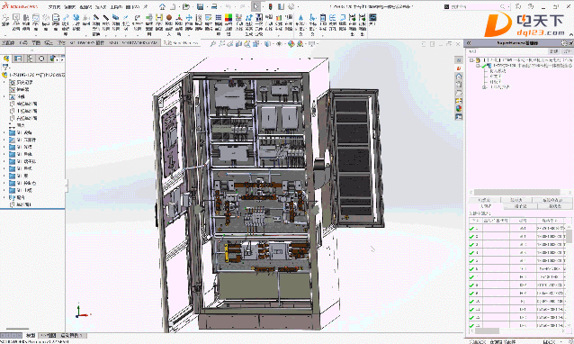Click the Rebuild traffic light icon
Image resolution: width=574 pixels, height=344 pixels.
point(271,6)
